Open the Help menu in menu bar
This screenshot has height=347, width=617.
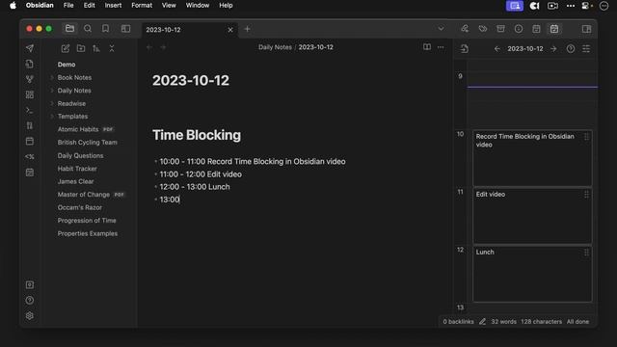[x=226, y=6]
